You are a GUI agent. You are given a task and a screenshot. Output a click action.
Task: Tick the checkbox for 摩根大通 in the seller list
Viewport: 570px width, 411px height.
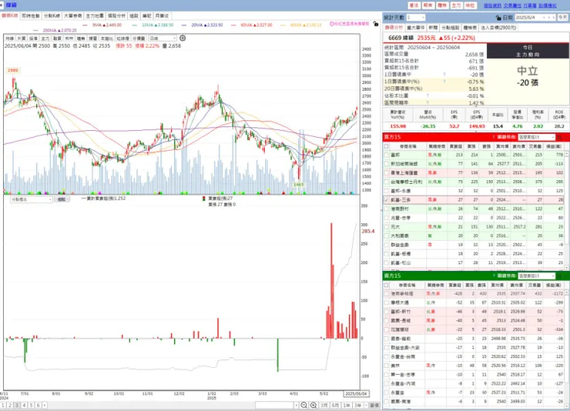[x=386, y=302]
